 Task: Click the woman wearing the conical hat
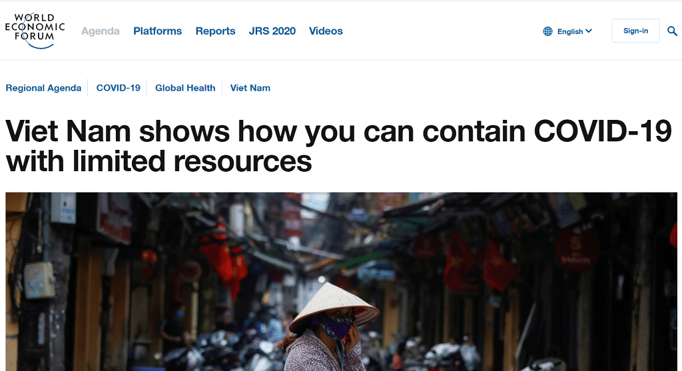332,327
